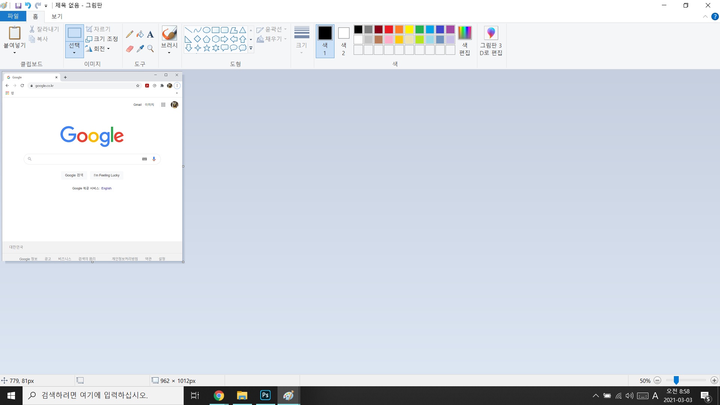This screenshot has height=405, width=720.
Task: Select the Color picker eyedropper tool
Action: [140, 49]
